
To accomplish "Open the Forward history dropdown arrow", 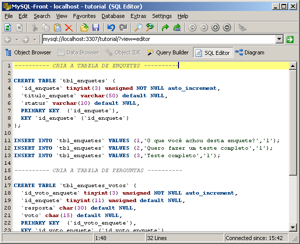I will point(34,40).
